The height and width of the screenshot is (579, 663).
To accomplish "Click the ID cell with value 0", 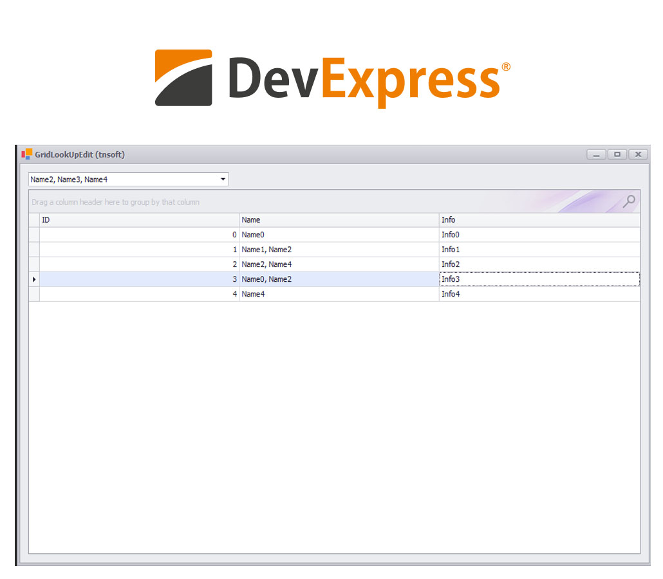I will pyautogui.click(x=139, y=235).
